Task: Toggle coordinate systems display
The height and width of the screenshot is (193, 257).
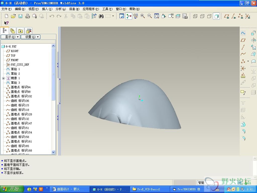Action: click(x=248, y=16)
